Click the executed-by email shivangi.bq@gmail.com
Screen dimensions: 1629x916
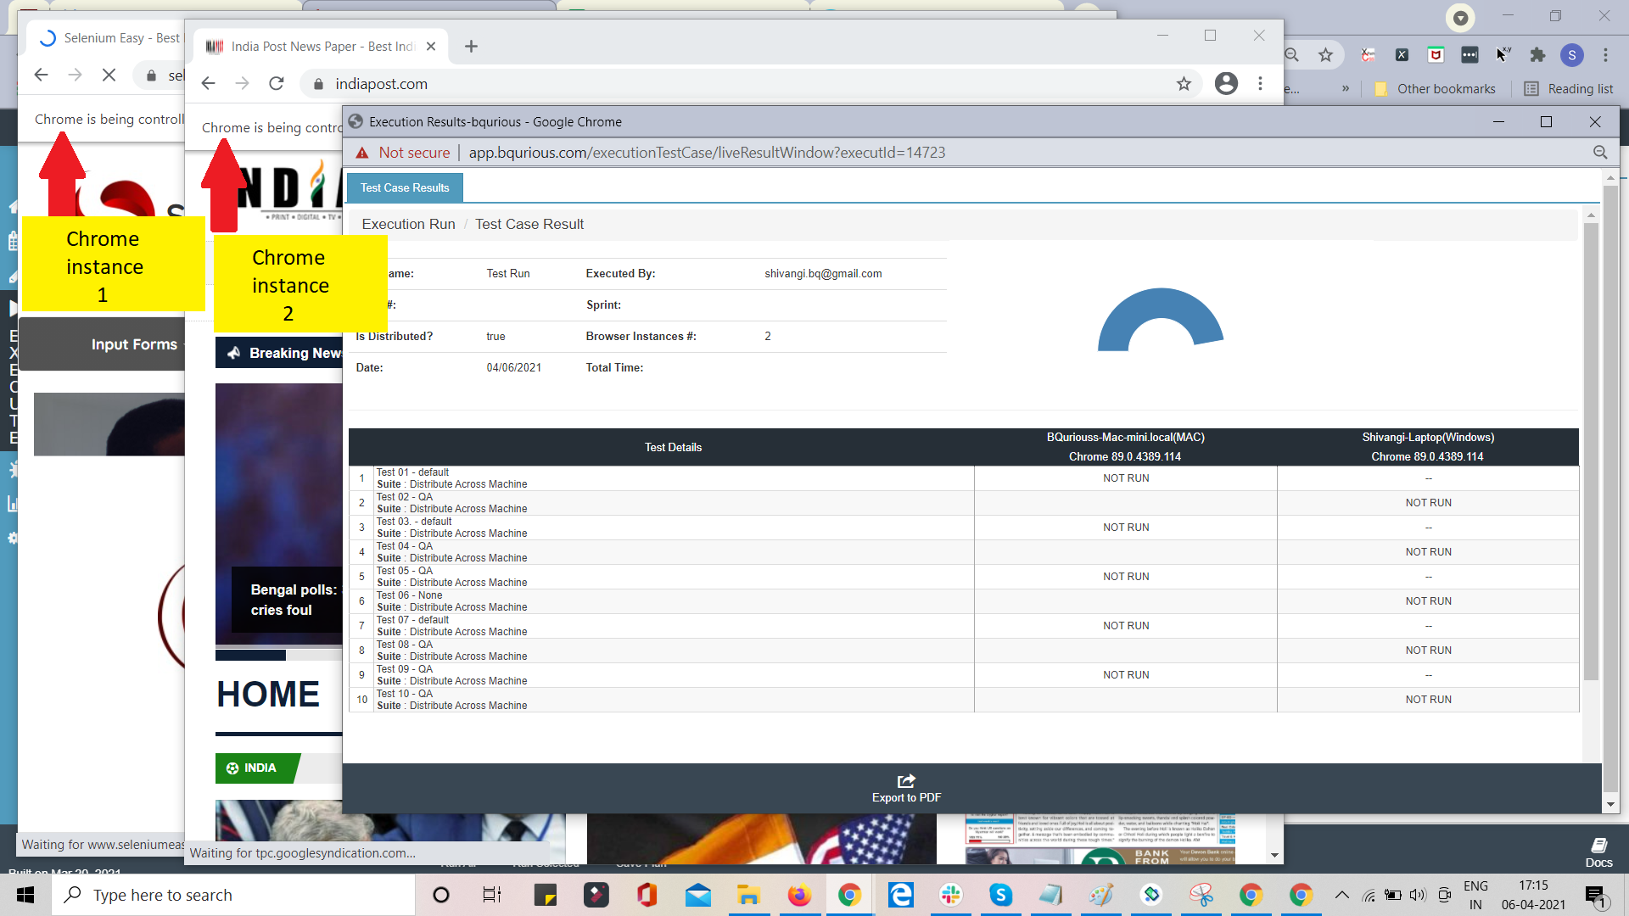coord(823,274)
